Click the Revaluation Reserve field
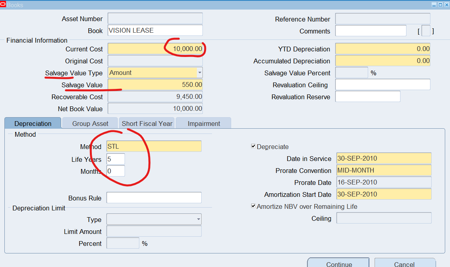The width and height of the screenshot is (450, 267). [368, 96]
